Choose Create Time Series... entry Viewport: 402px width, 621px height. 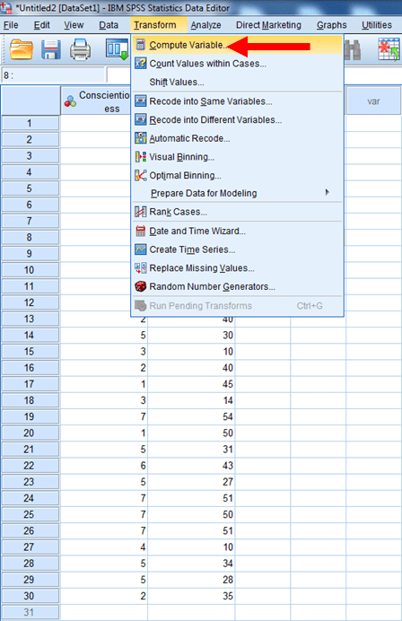point(237,249)
